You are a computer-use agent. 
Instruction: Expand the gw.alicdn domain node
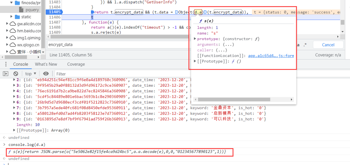7,24
